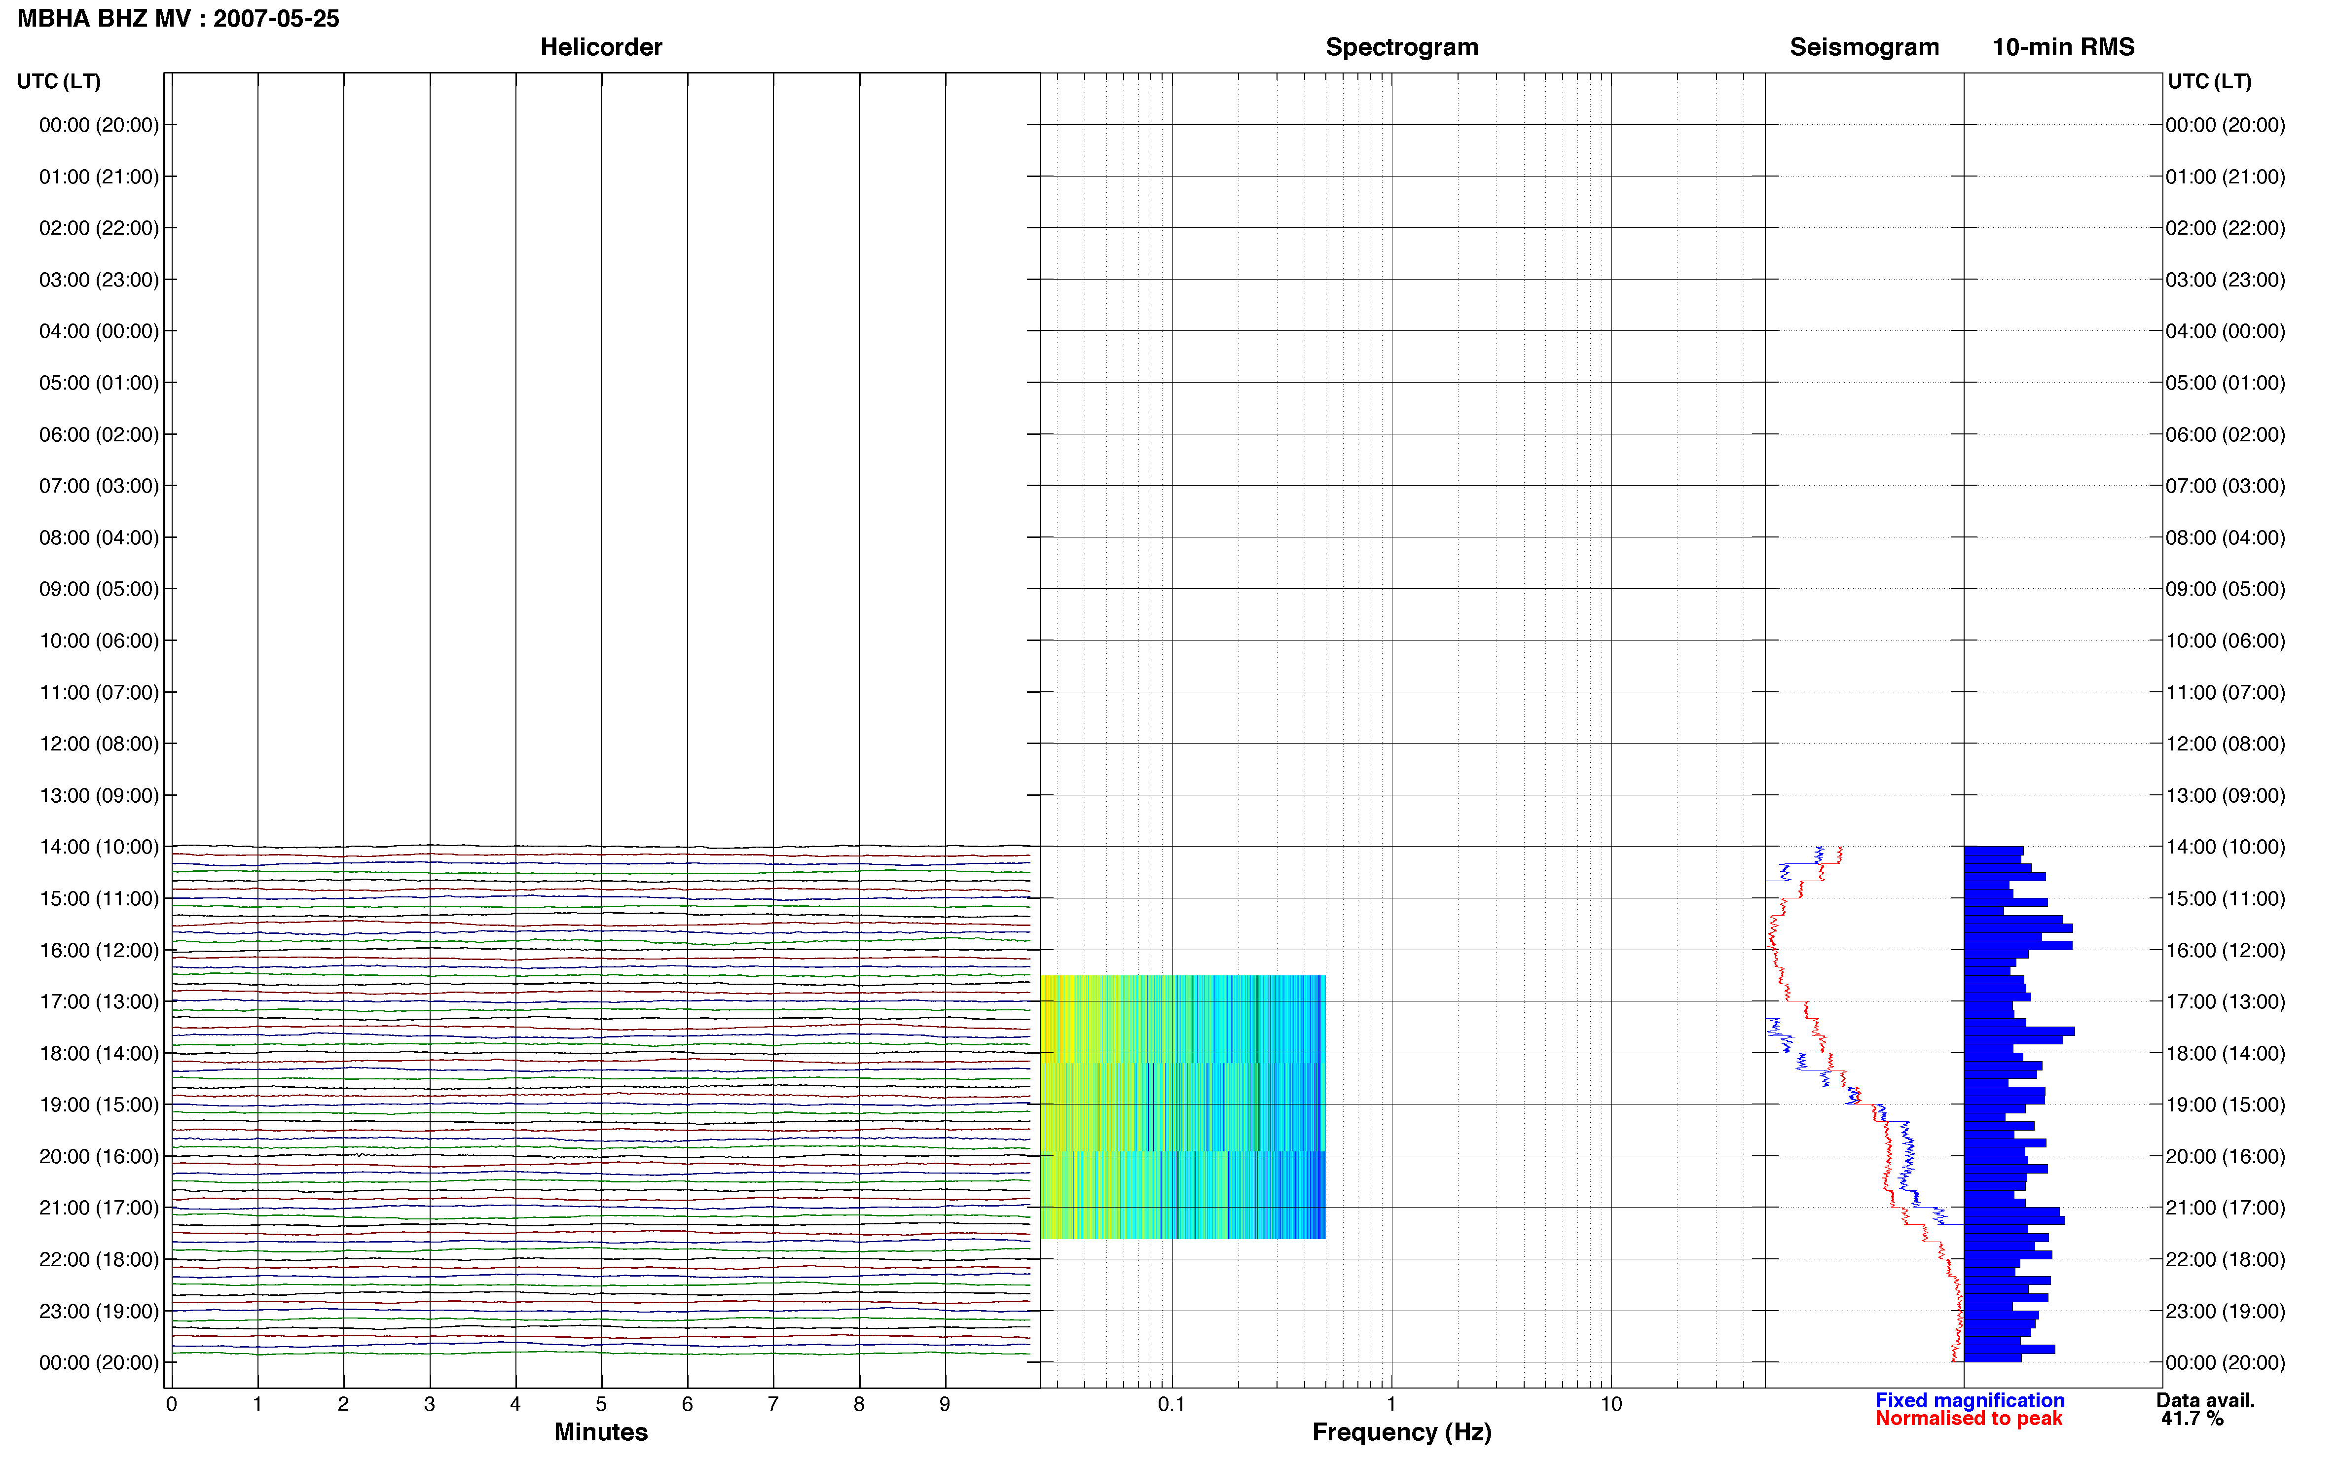Click left axis label '17:00 (13:00)'

[x=99, y=1001]
